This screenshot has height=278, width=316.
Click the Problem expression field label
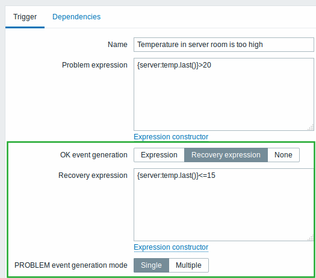94,65
